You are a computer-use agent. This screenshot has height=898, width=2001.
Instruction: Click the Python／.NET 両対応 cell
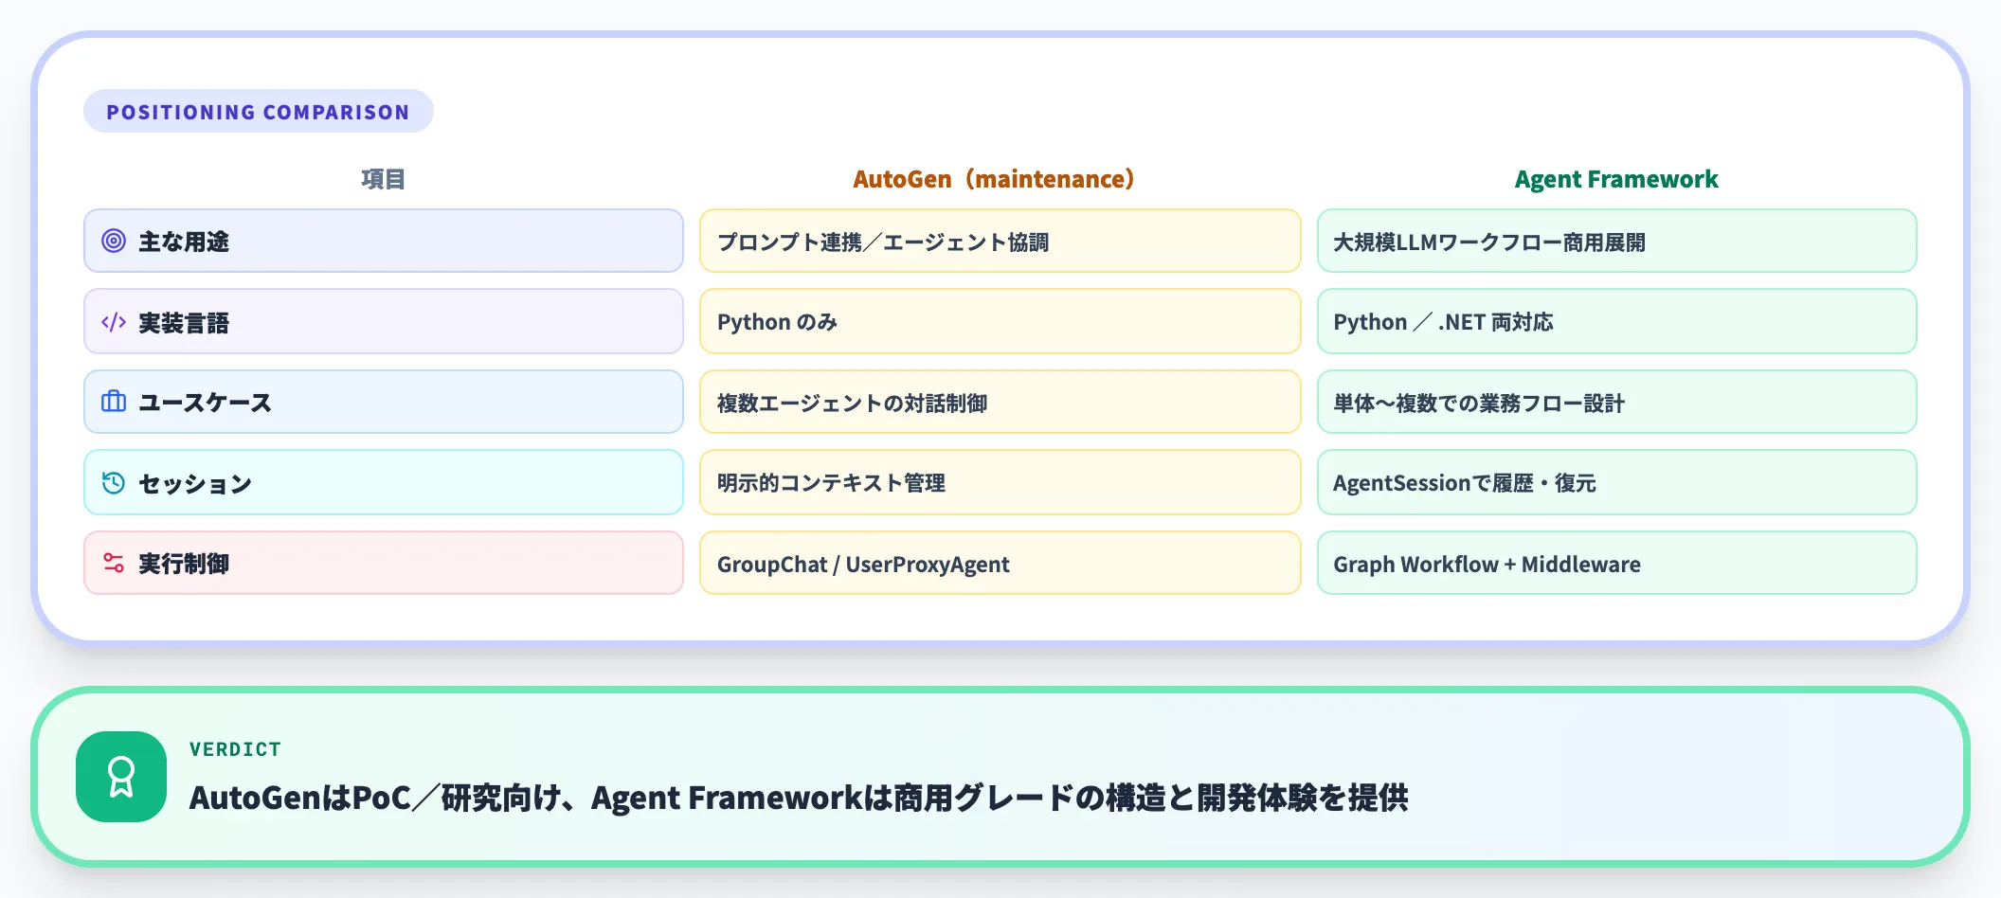pos(1617,321)
